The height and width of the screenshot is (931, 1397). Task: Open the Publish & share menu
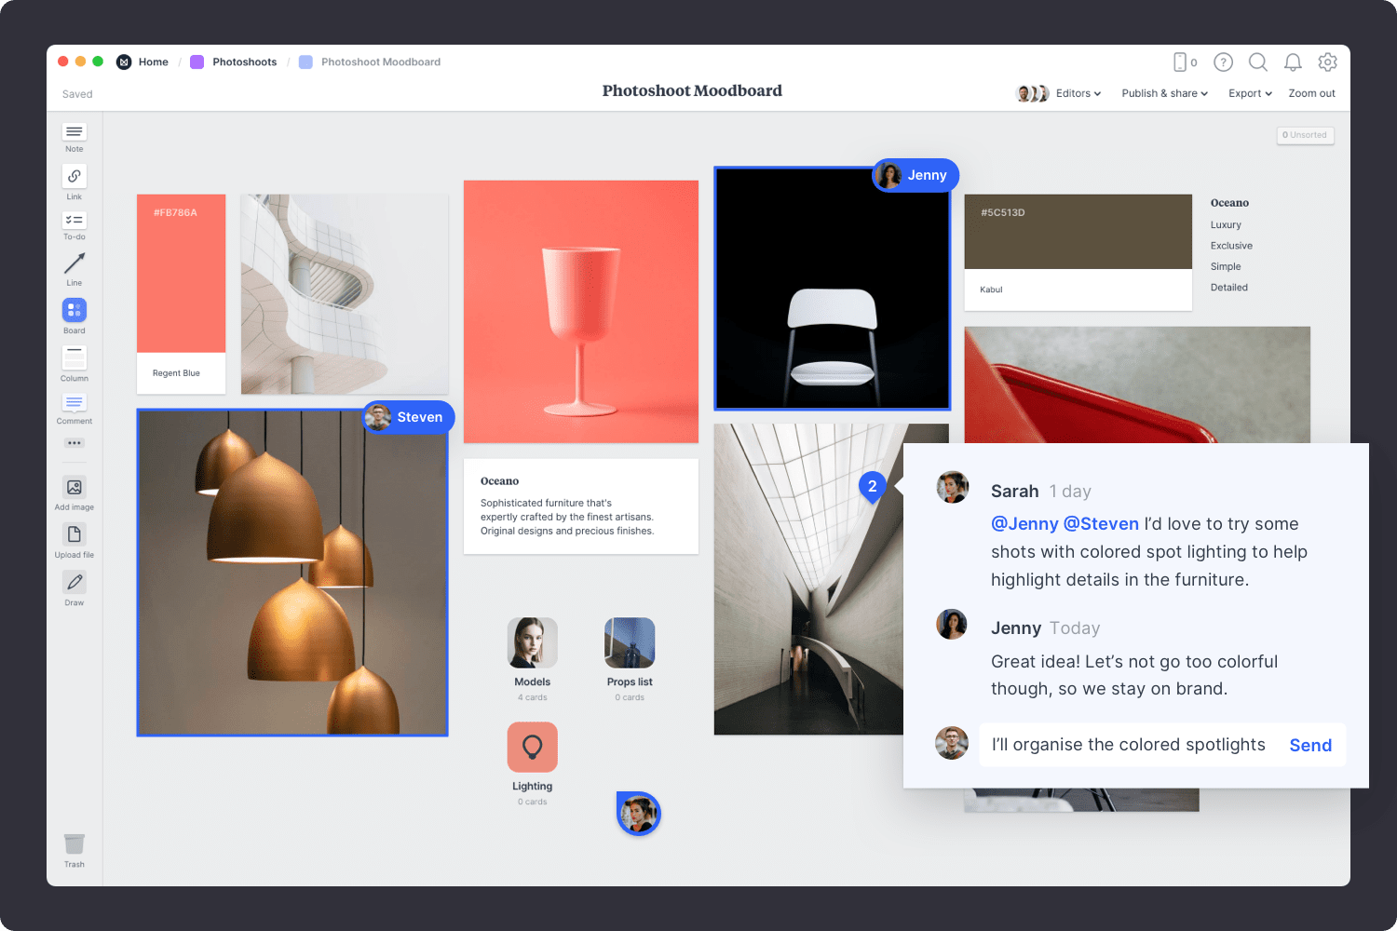click(x=1164, y=94)
